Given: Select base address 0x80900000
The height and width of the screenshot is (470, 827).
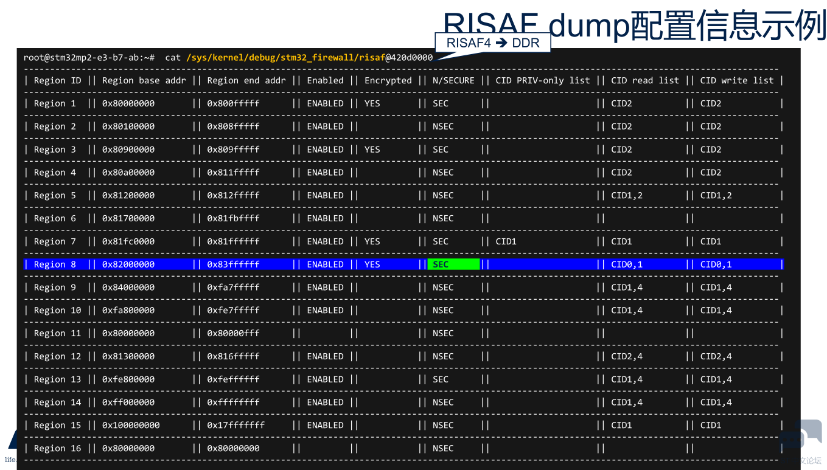Looking at the screenshot, I should pyautogui.click(x=128, y=150).
